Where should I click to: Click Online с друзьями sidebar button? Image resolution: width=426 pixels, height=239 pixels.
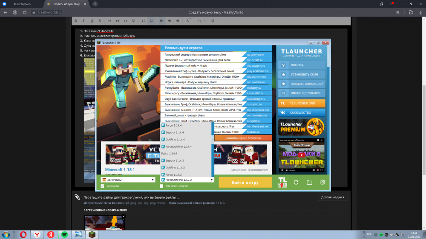(x=302, y=93)
